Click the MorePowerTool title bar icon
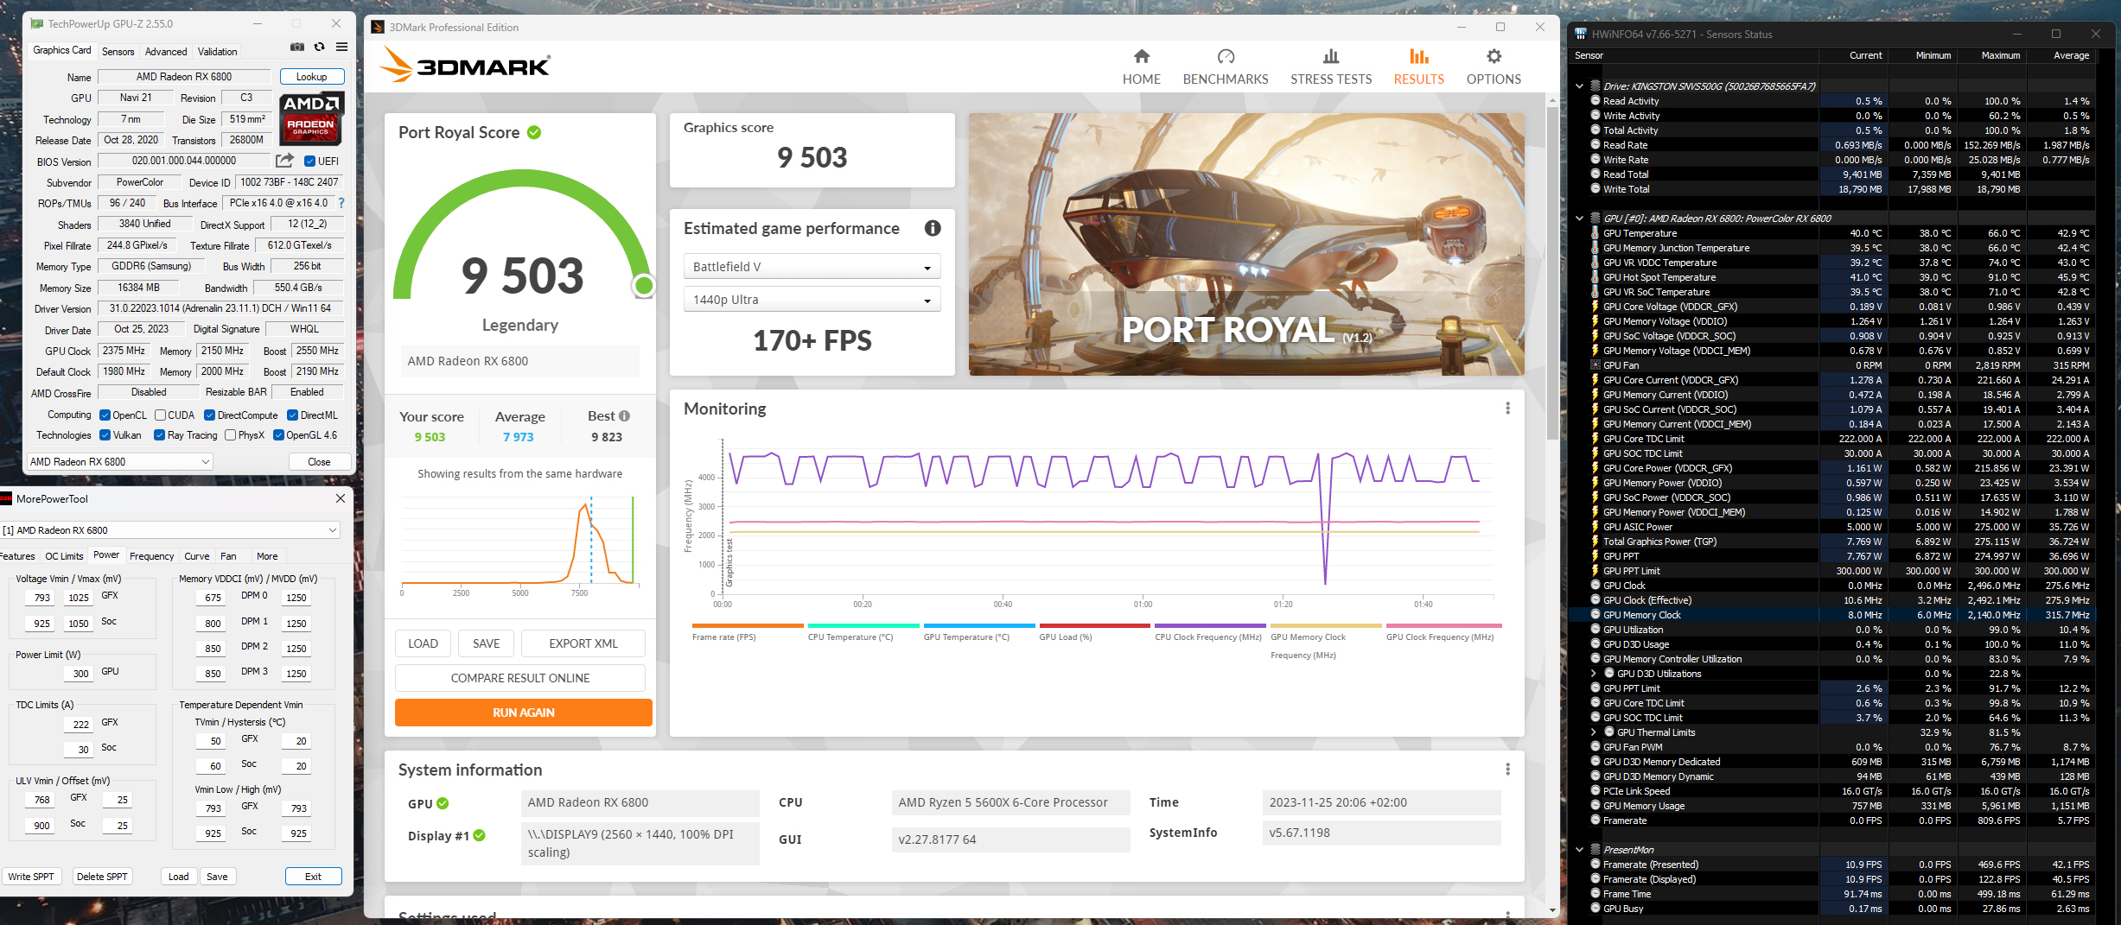The image size is (2121, 925). (6, 498)
